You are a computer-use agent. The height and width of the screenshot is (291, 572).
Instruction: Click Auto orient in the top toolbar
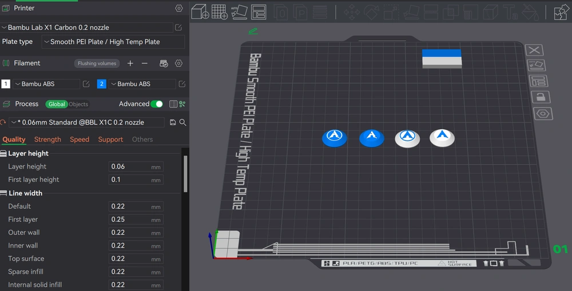(239, 11)
